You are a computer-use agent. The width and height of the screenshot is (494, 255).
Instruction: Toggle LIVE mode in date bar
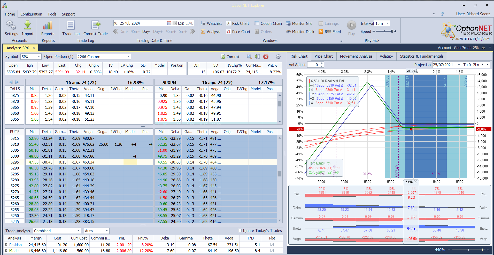[x=189, y=23]
